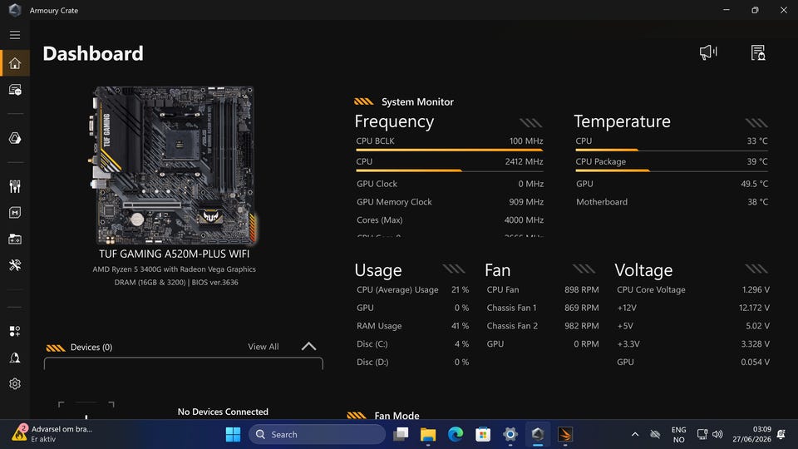Open the Tools wrench sidebar icon

point(15,264)
